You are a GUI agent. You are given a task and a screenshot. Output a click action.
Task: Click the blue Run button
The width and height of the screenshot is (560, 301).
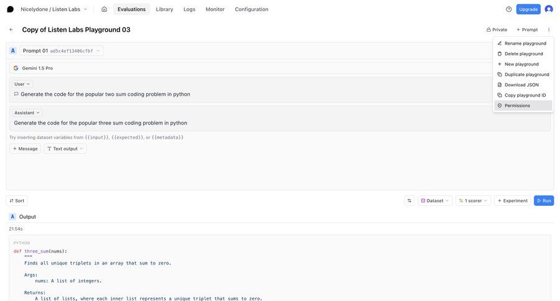pos(544,201)
